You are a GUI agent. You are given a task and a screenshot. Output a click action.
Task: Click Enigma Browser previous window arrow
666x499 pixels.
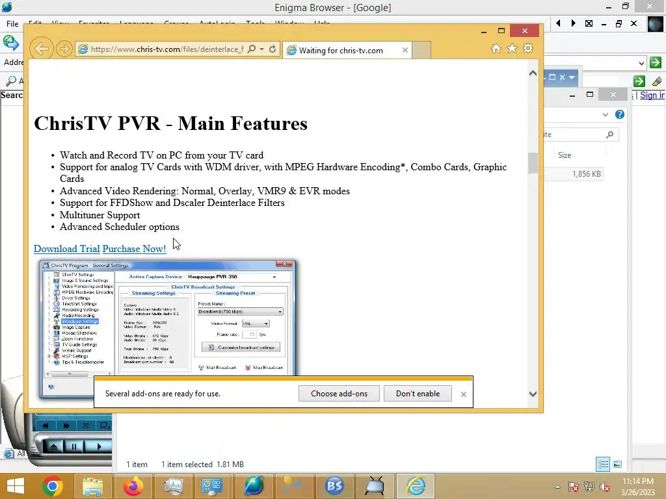(558, 23)
